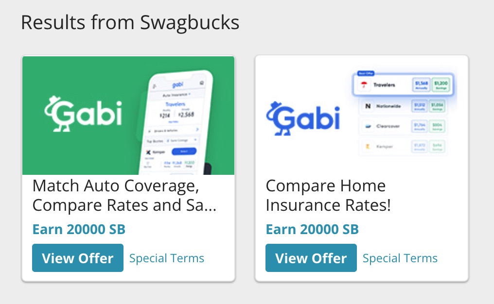
Task: Click the "Results from Swagbucks" heading
Action: (130, 23)
